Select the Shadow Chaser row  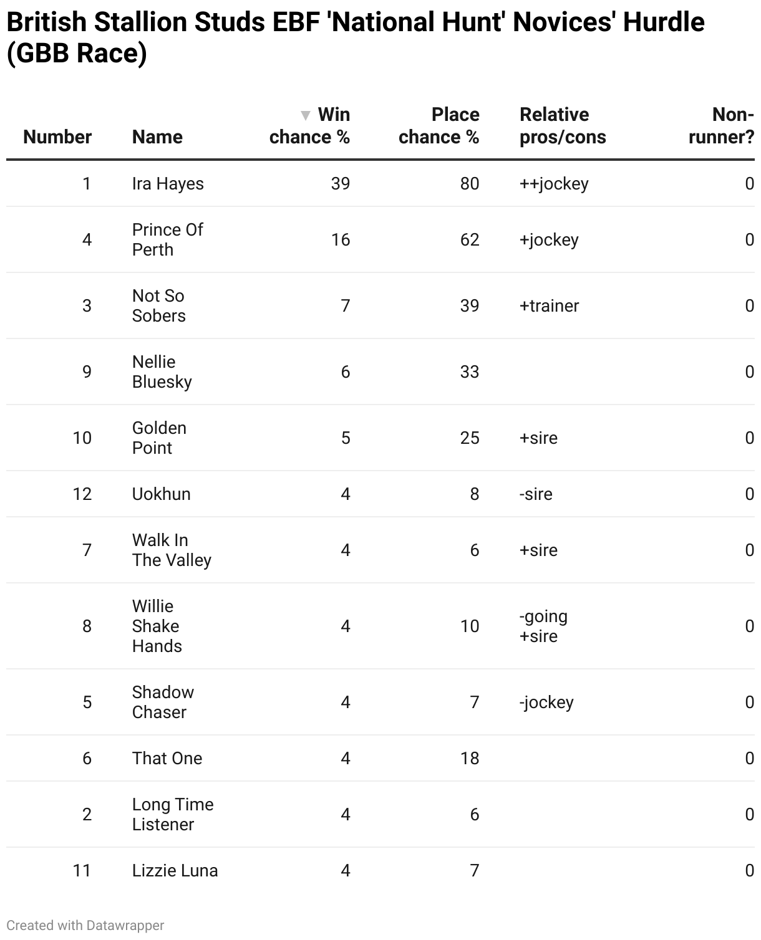point(162,703)
